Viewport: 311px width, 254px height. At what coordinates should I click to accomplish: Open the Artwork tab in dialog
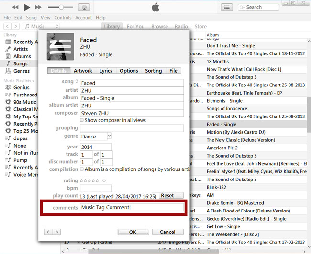tap(83, 71)
